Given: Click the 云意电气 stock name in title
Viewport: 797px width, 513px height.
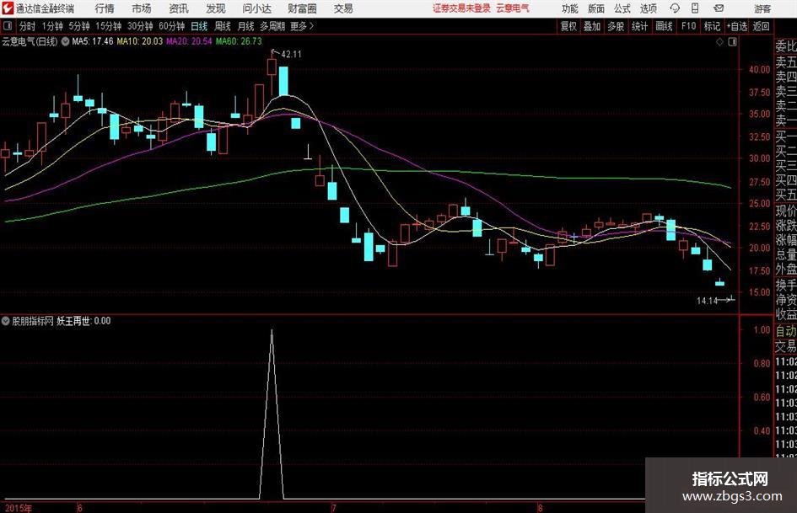Looking at the screenshot, I should click(x=513, y=8).
